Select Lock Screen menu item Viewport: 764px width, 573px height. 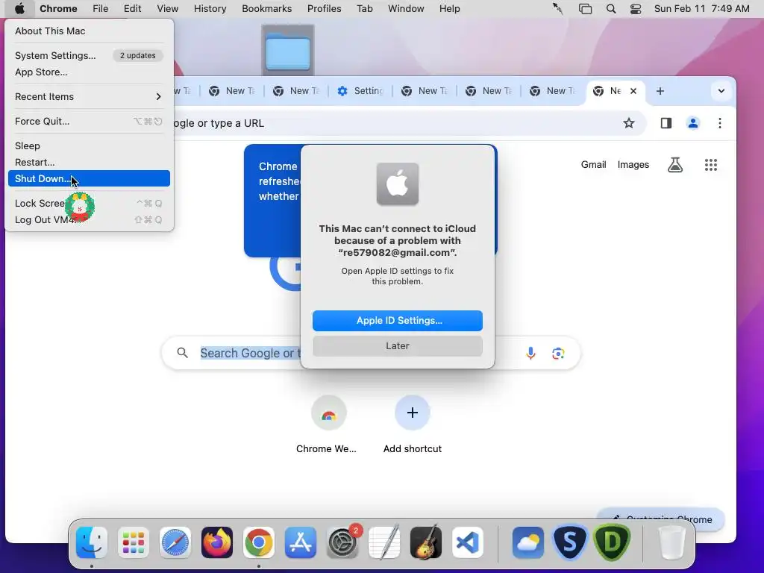click(90, 203)
